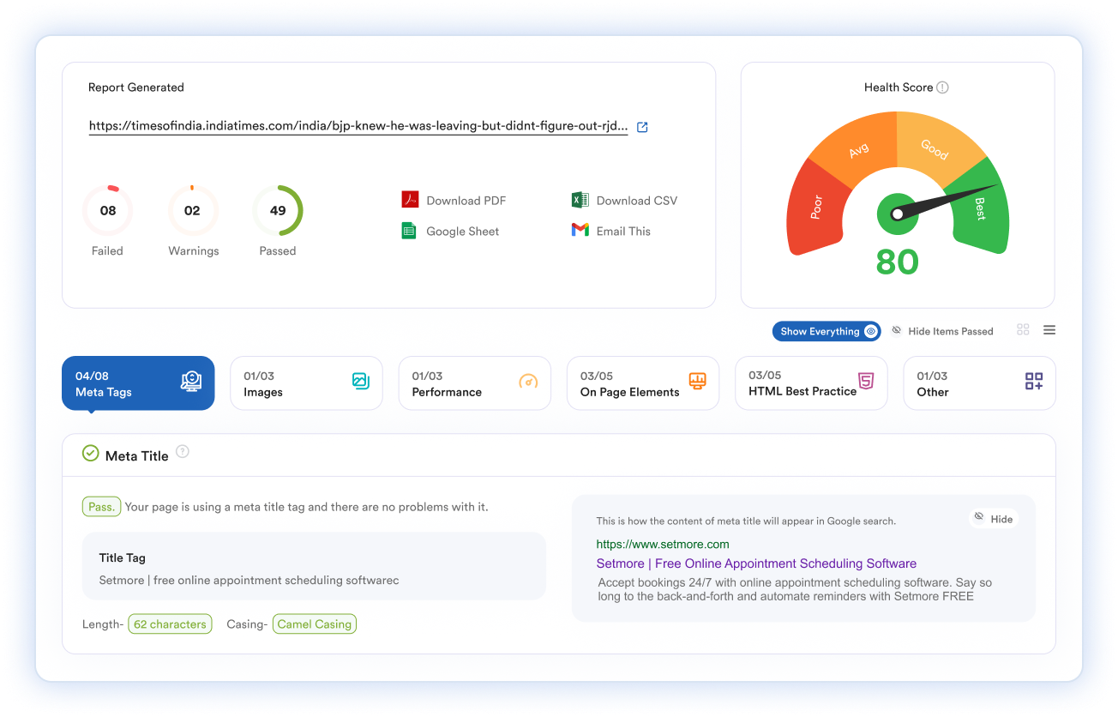Select the On Page Elements tab
1118x717 pixels.
click(642, 383)
